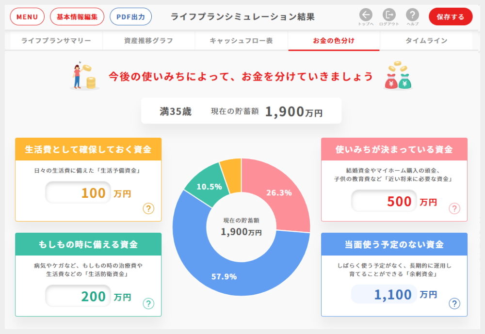Click the money bags illustration icon
The width and height of the screenshot is (485, 334).
[x=398, y=77]
